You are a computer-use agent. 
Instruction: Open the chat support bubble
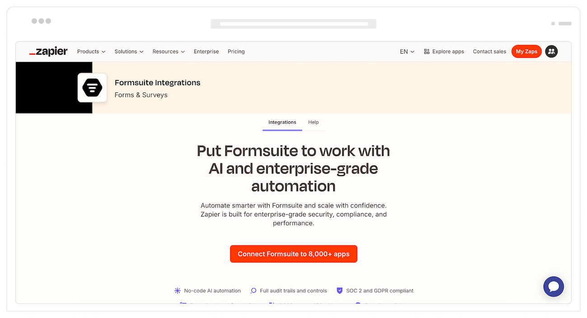[x=554, y=286]
